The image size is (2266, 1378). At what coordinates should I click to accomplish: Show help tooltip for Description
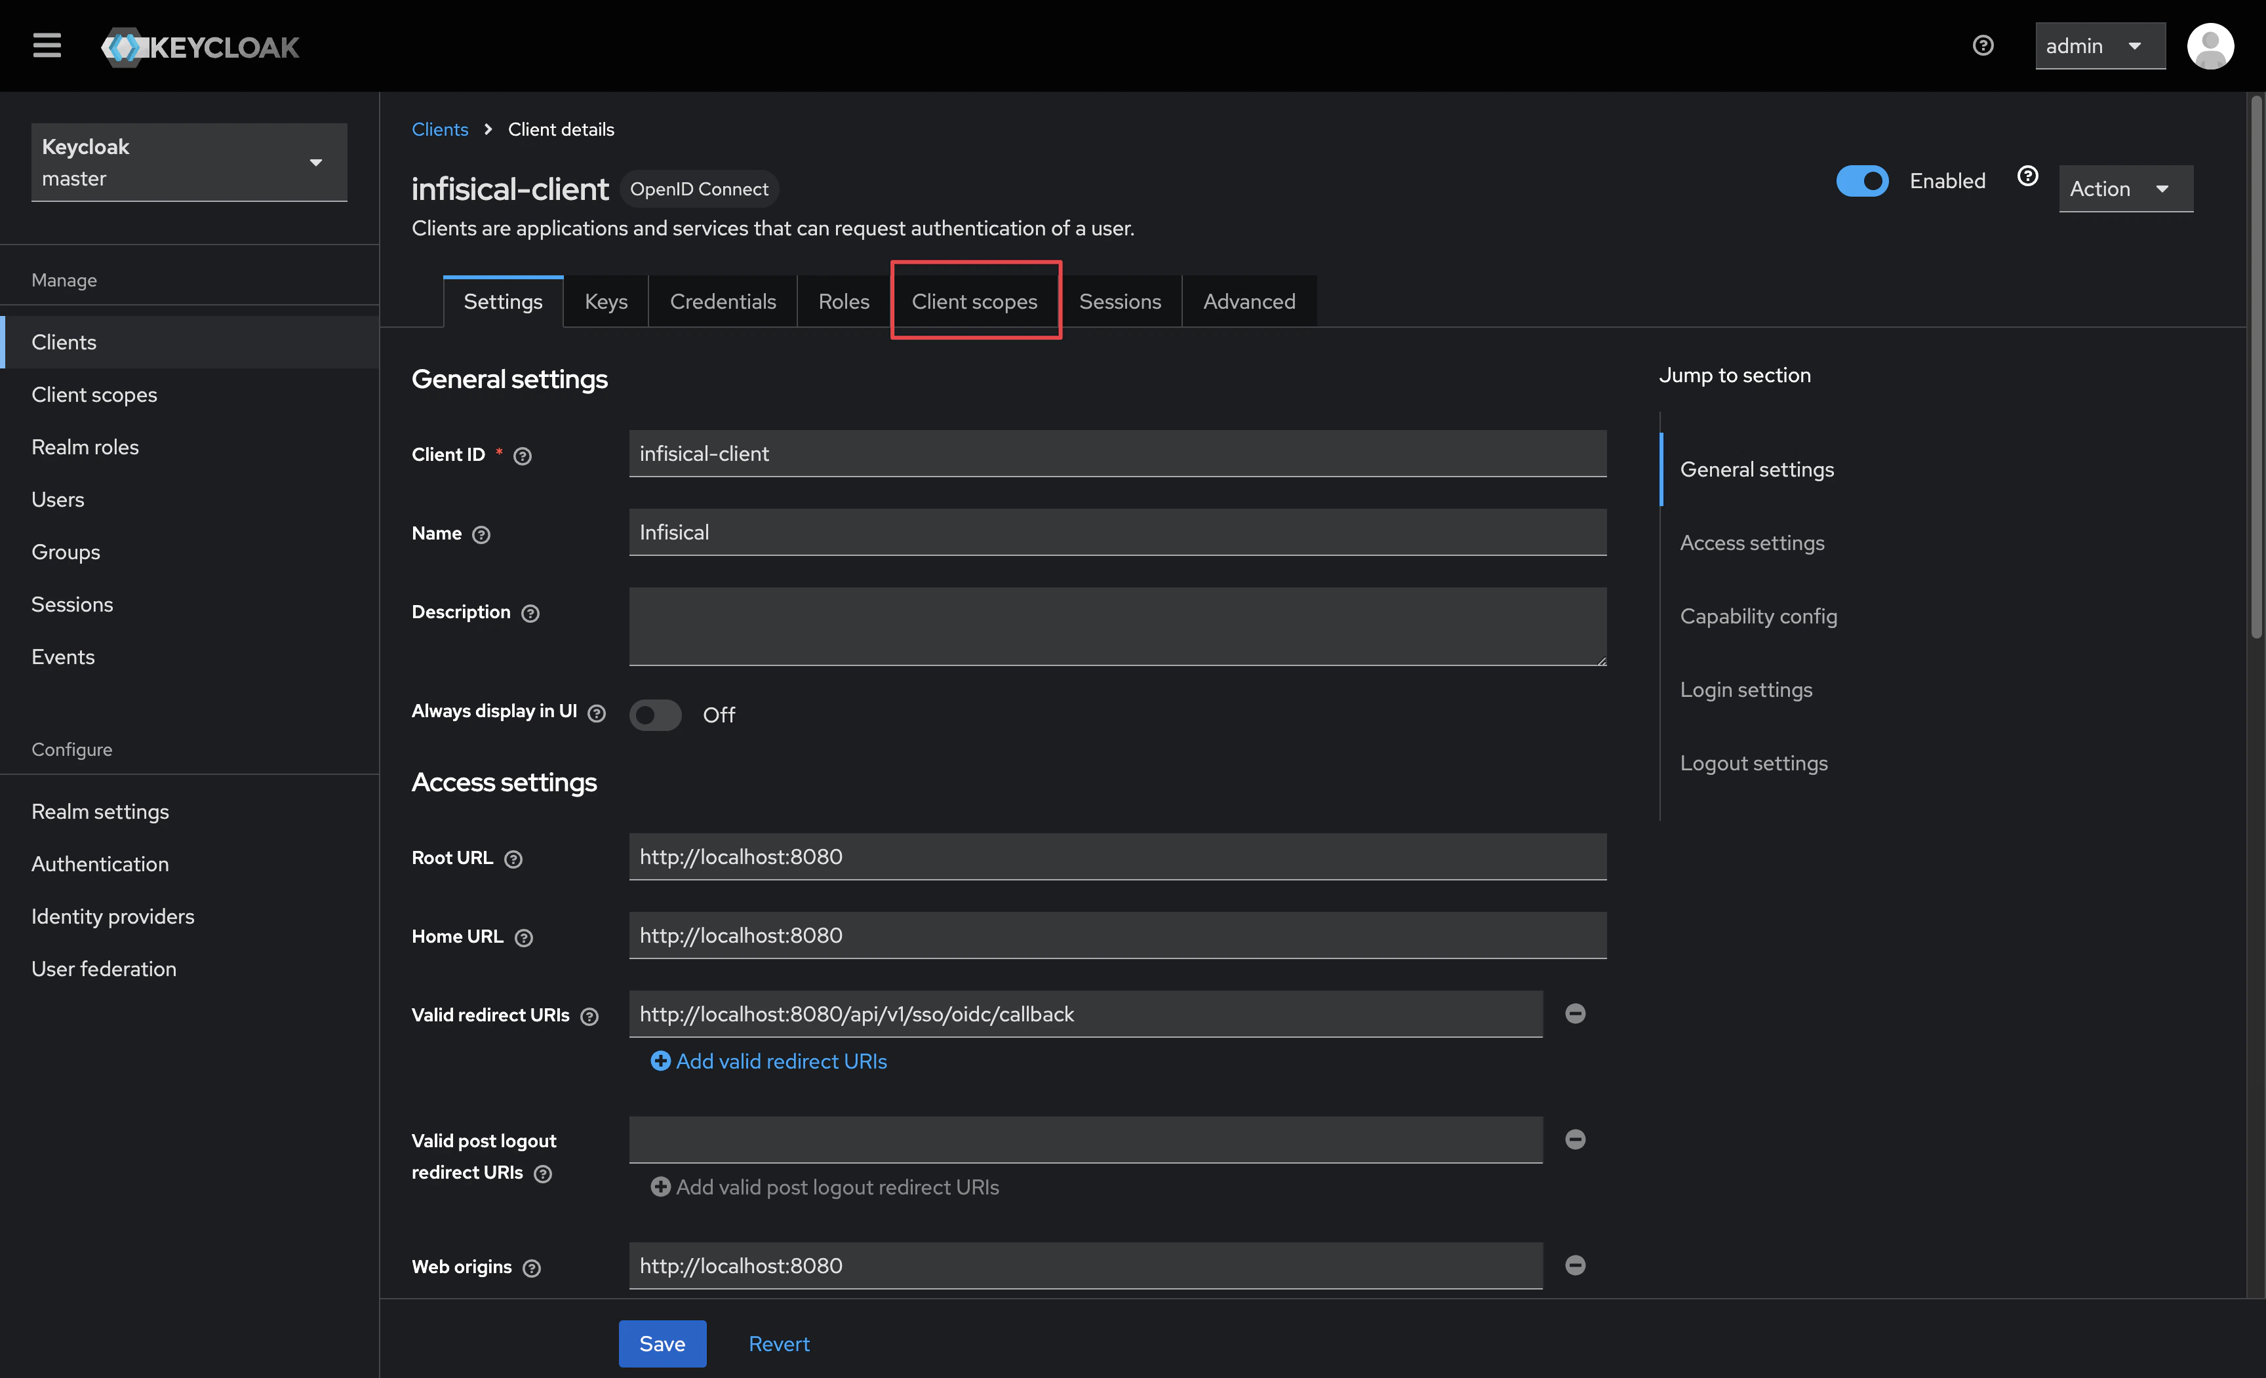pyautogui.click(x=530, y=613)
